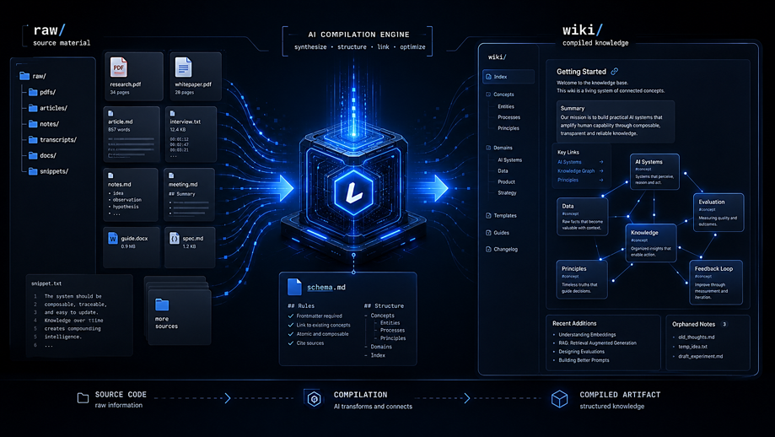Viewport: 775px width, 437px height.
Task: Select Strategy in the wiki sidebar
Action: 507,193
